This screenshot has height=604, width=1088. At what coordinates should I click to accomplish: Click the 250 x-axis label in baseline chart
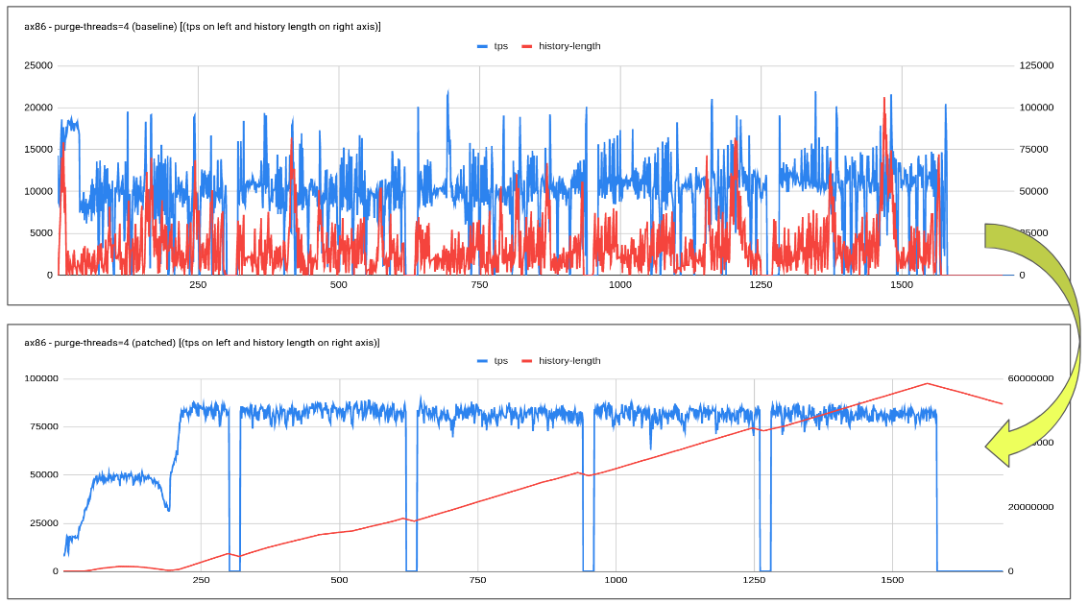click(197, 285)
